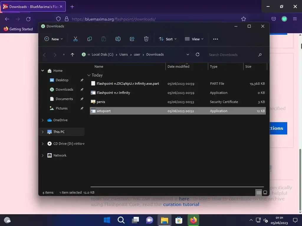Click the search magnifier icon in Explorer

click(260, 55)
